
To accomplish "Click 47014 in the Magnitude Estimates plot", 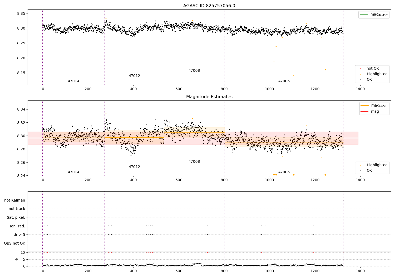I will click(73, 172).
